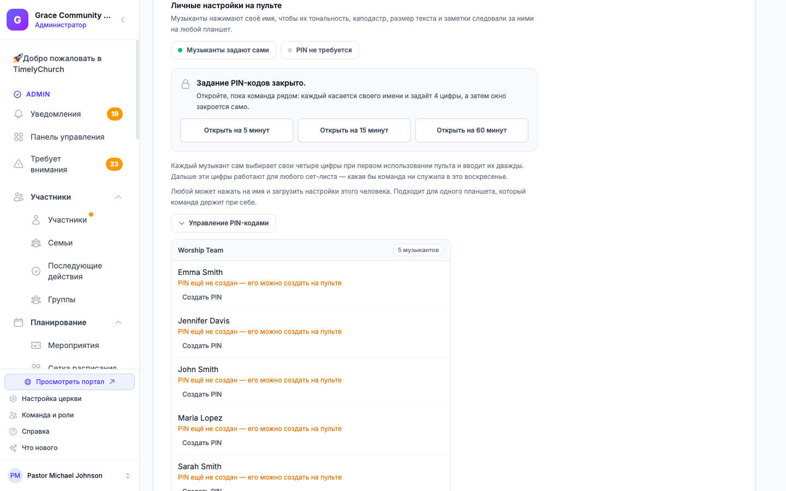Click the Families icon next to 'Семьи'
Screen dimensions: 786x491
click(x=36, y=243)
